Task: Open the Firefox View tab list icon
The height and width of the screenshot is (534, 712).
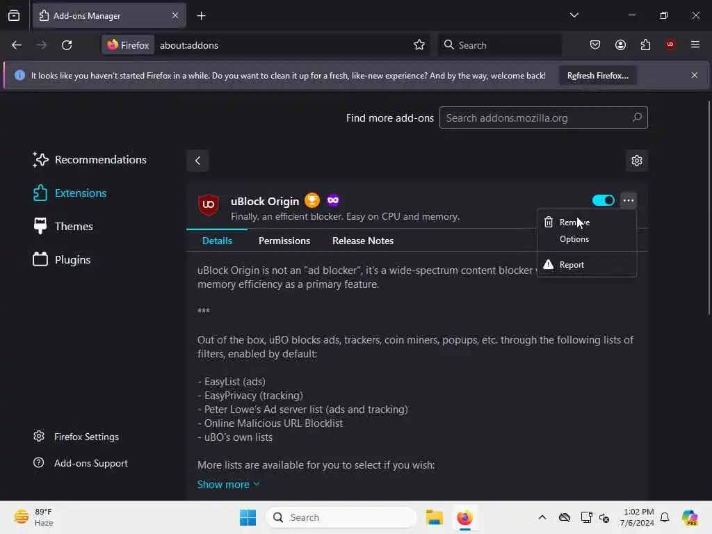Action: tap(14, 15)
